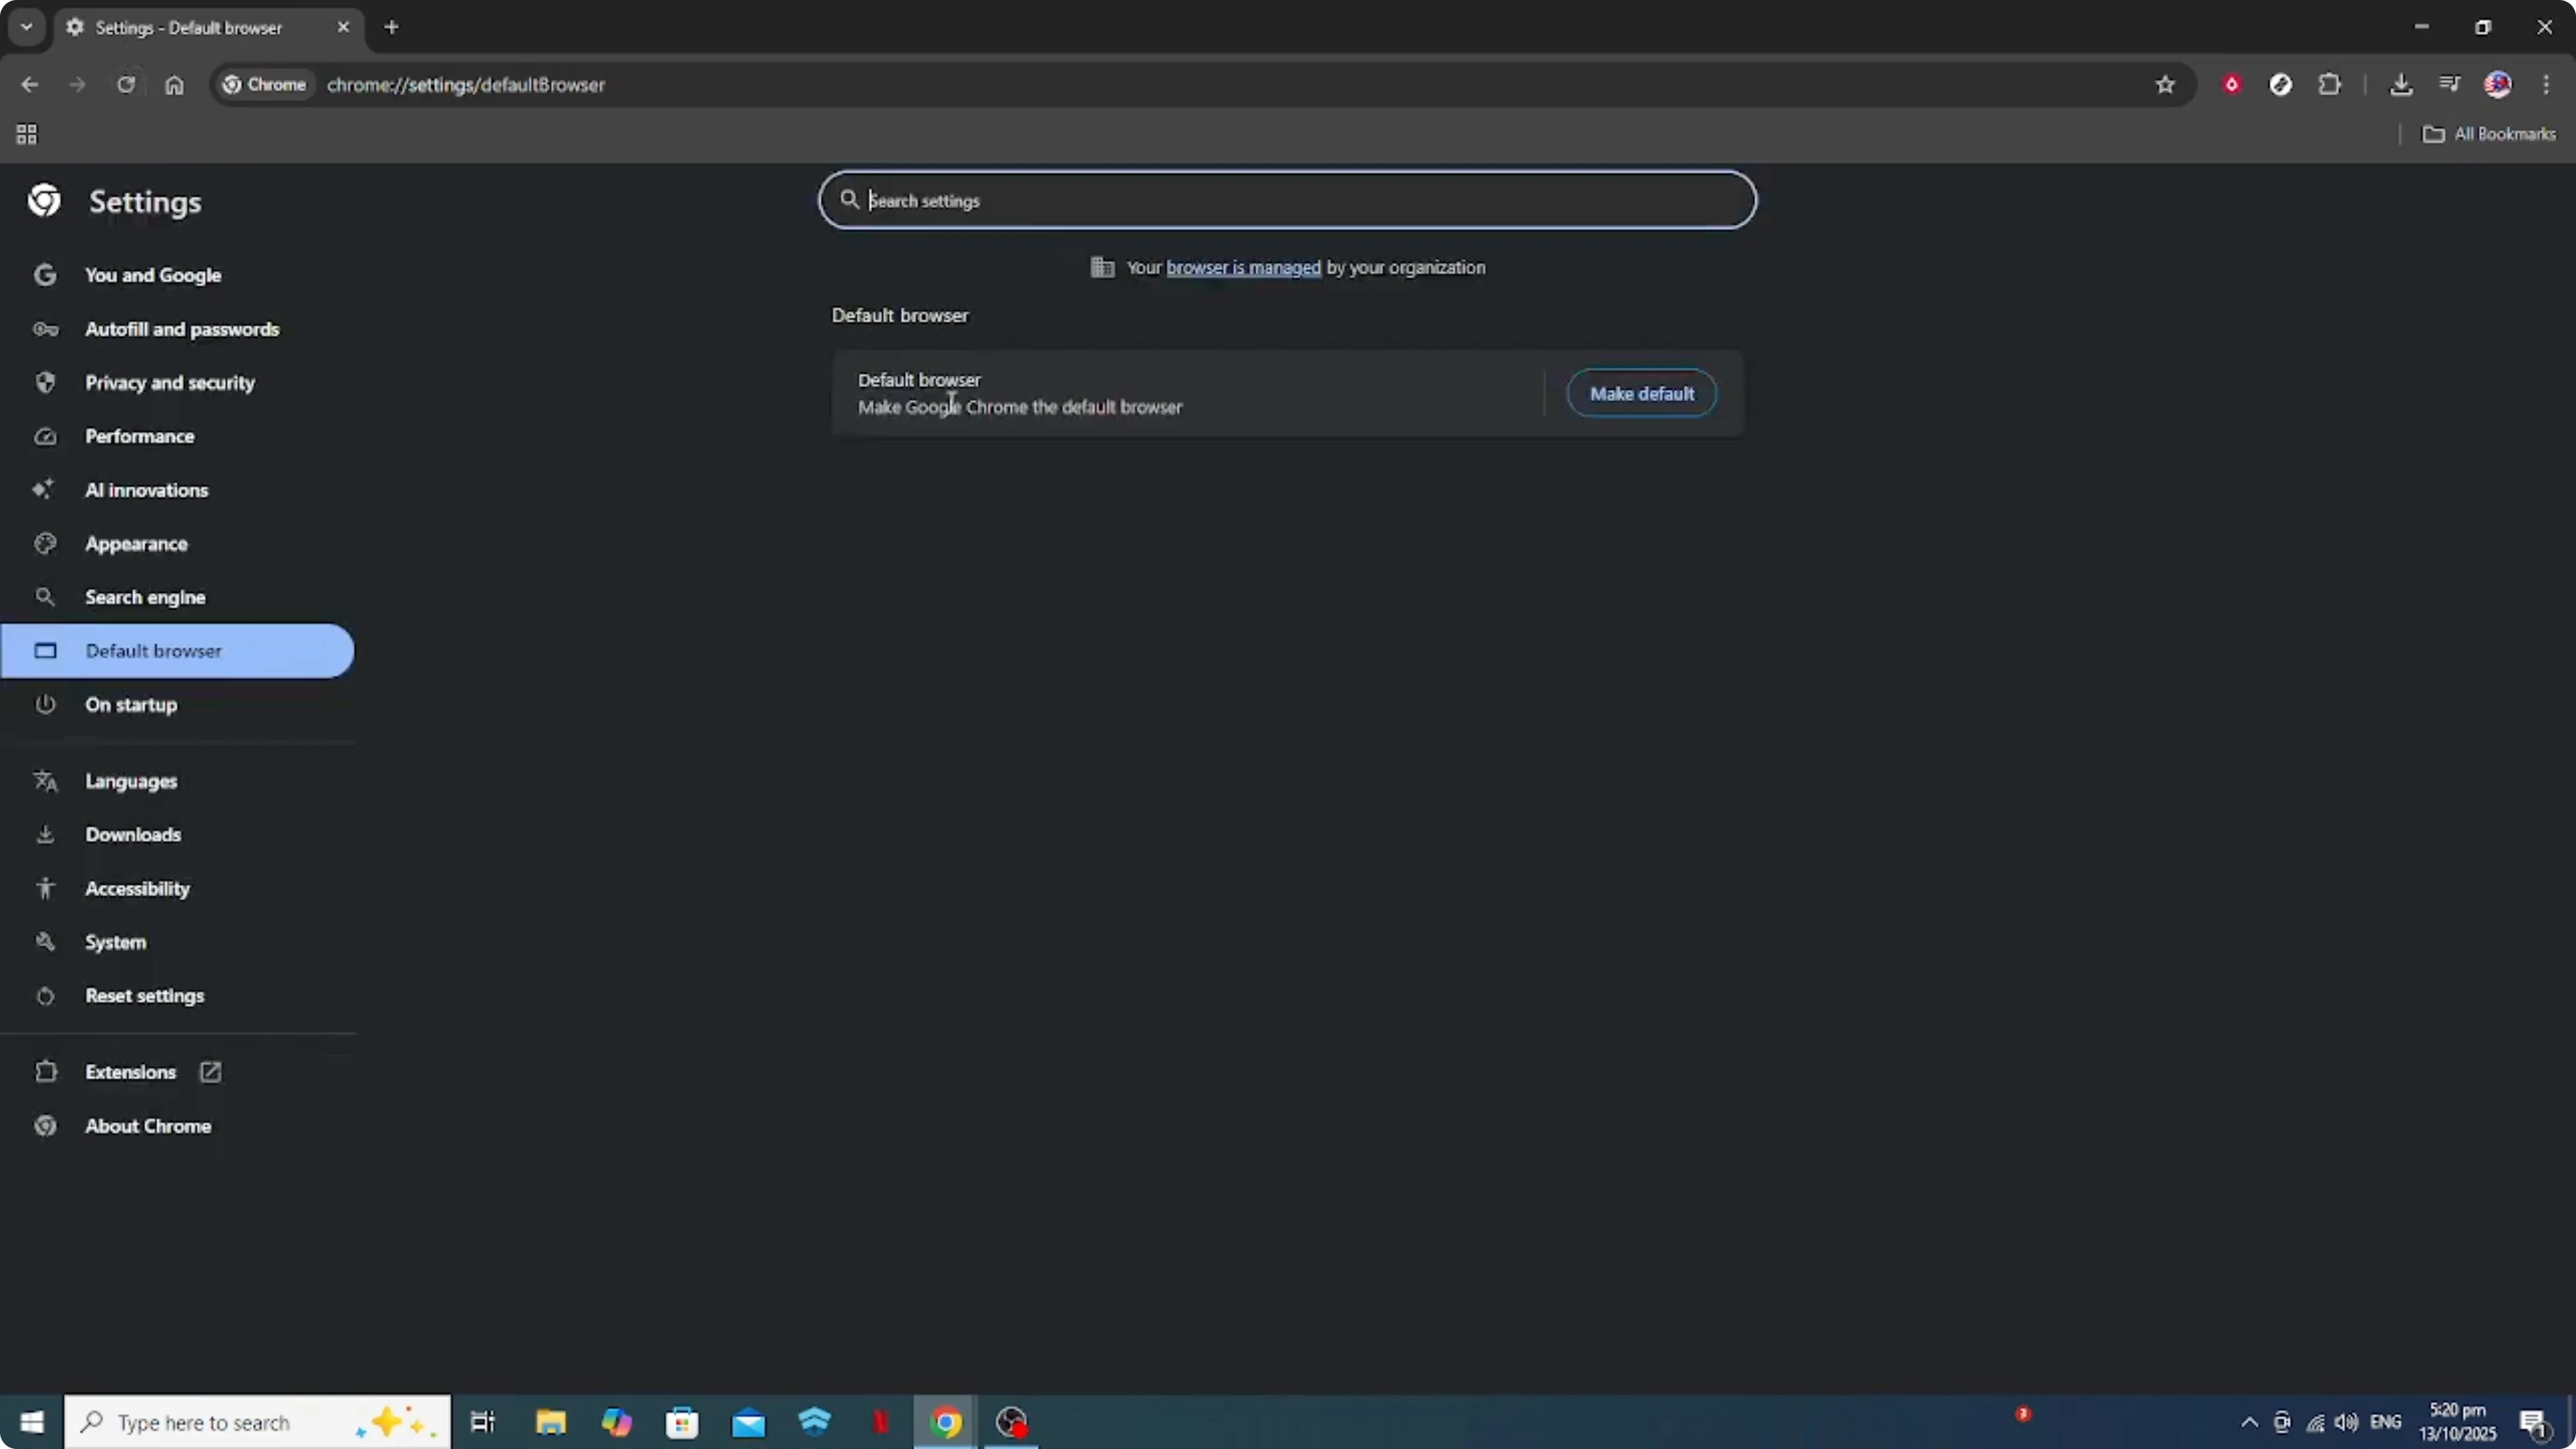Image resolution: width=2576 pixels, height=1449 pixels.
Task: Expand the tab search dropdown arrow
Action: point(27,27)
